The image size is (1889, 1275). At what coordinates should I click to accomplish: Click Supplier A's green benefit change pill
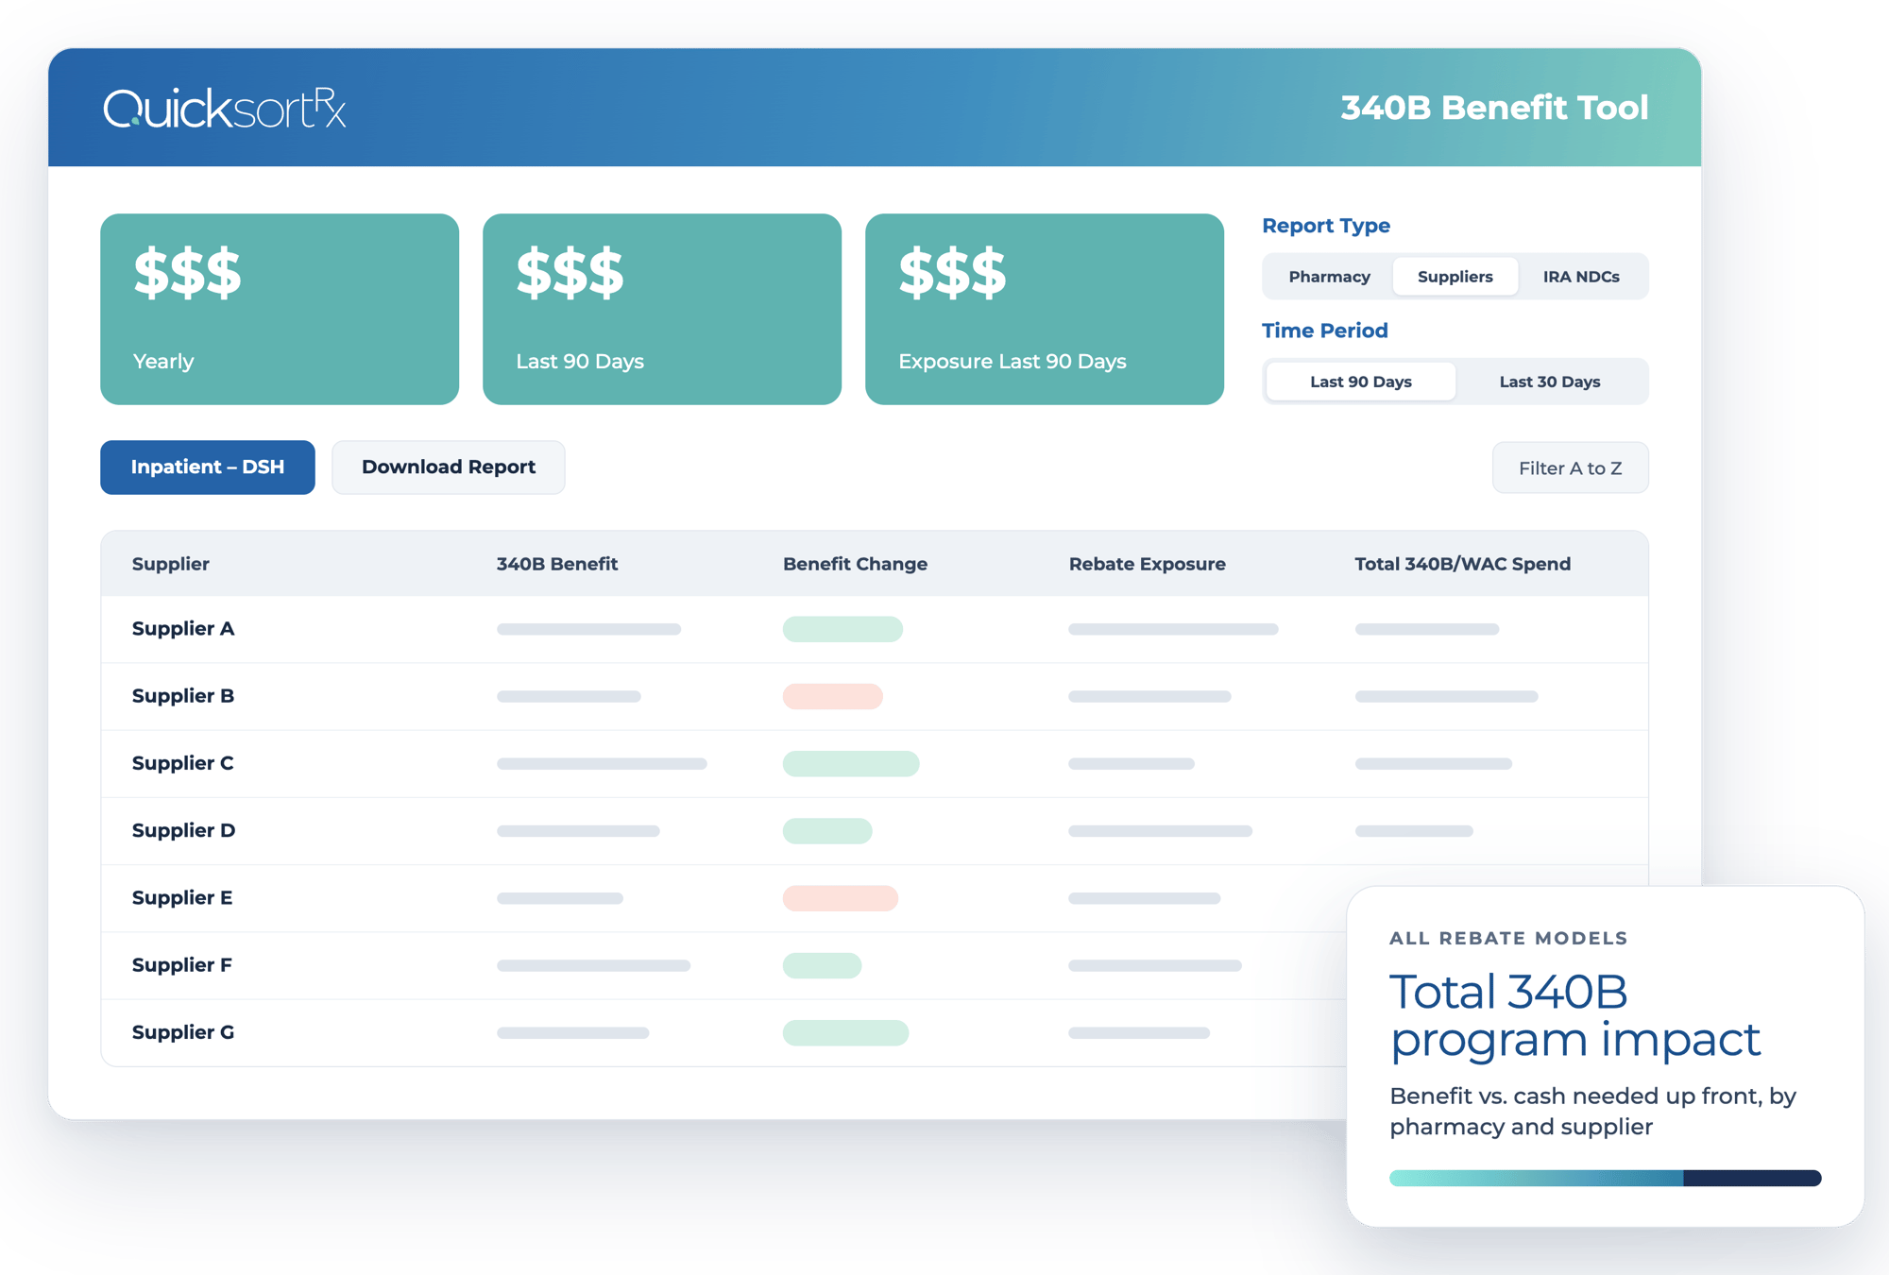(x=842, y=629)
